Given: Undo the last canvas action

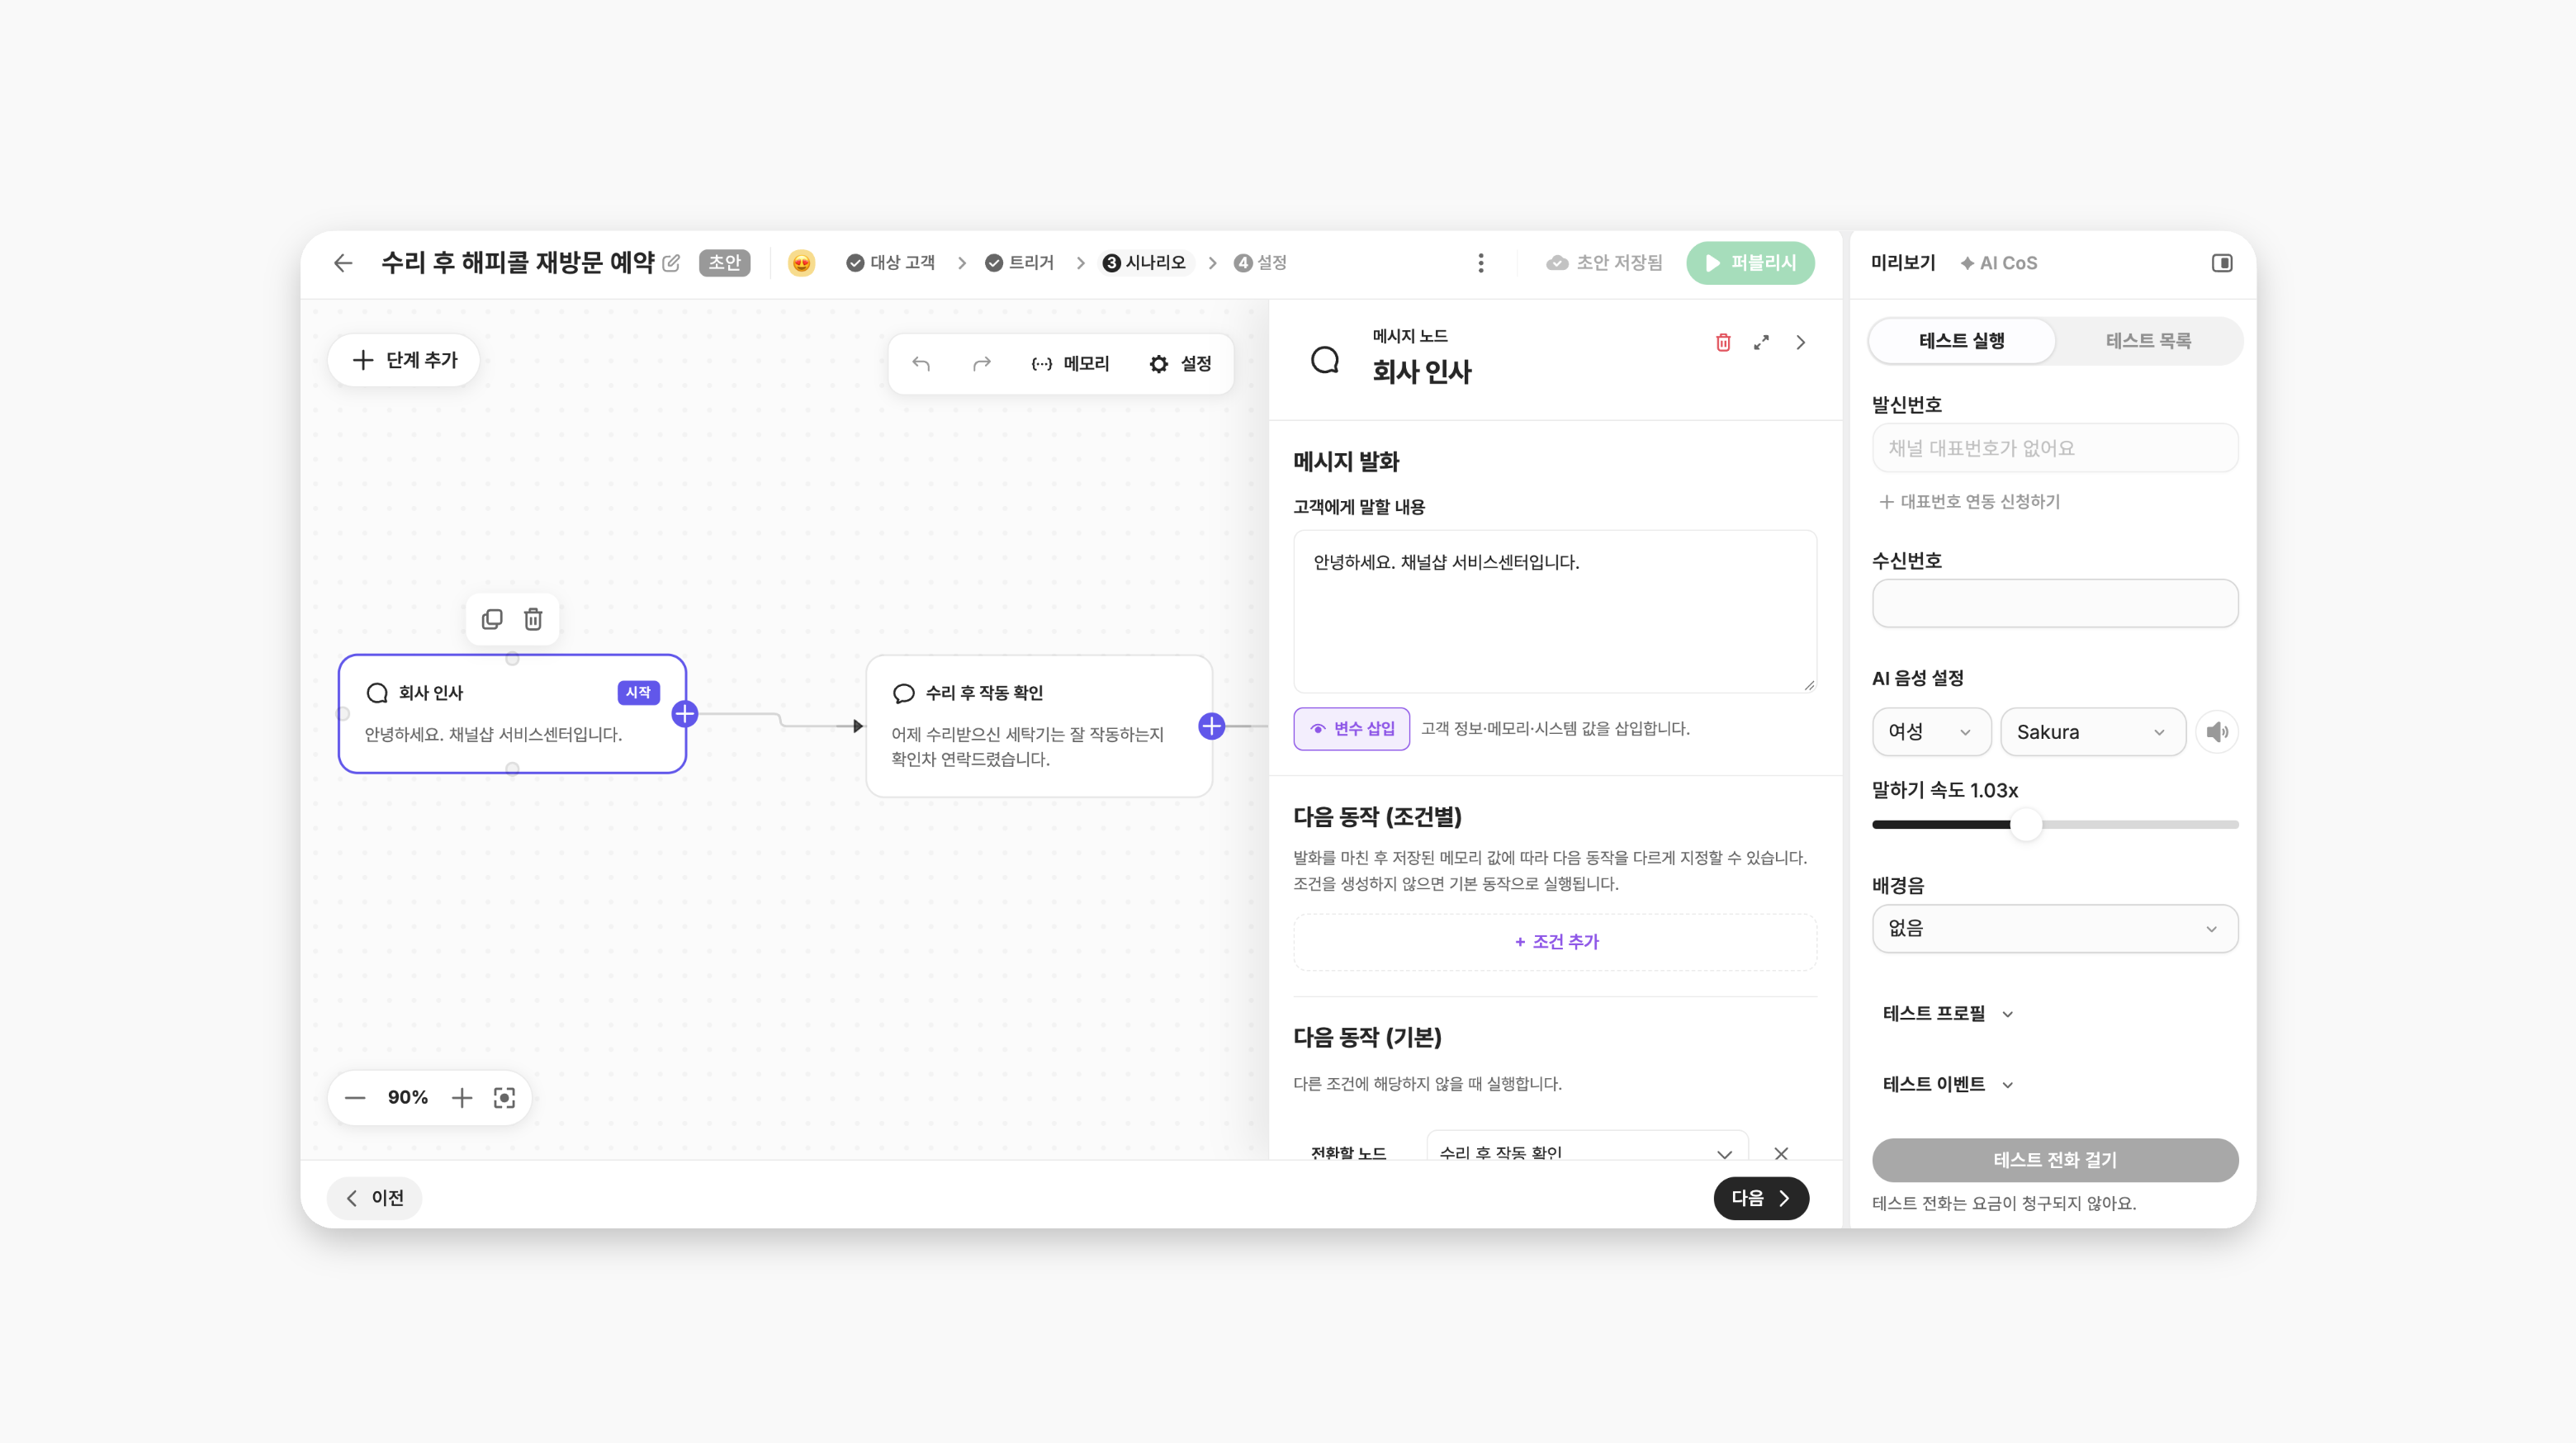Looking at the screenshot, I should pyautogui.click(x=921, y=364).
